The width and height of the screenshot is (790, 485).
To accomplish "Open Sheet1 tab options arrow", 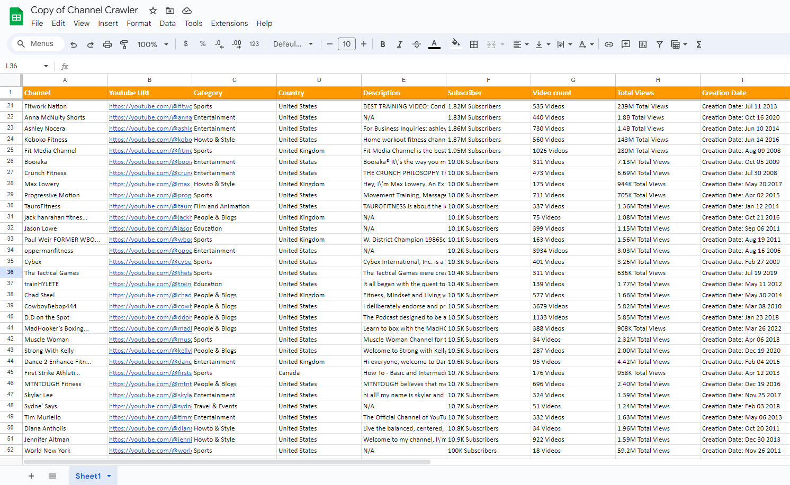I will coord(109,476).
